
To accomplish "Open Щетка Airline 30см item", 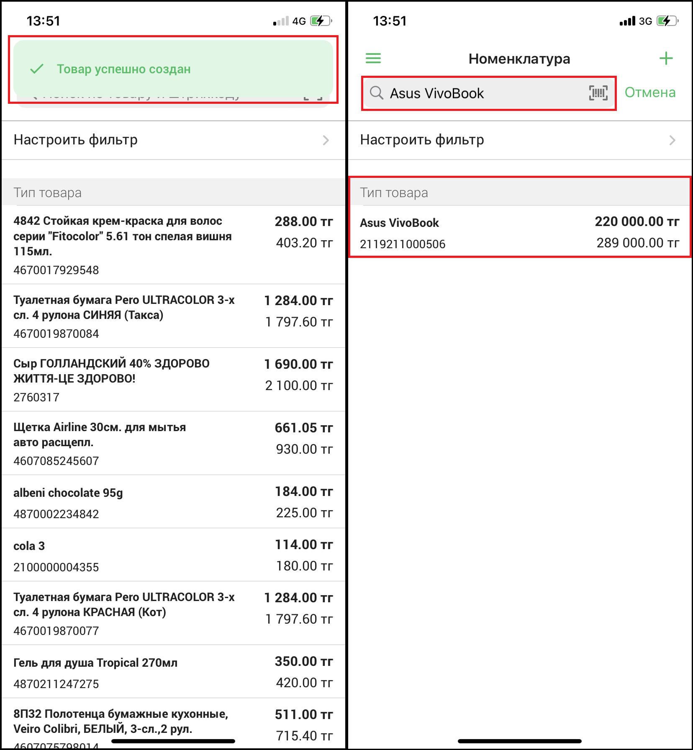I will (x=173, y=443).
